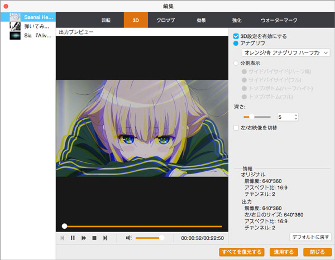Screen dimensions: 335x260
Task: Click the 00:00:32/00:22:50 time display
Action: (x=202, y=238)
